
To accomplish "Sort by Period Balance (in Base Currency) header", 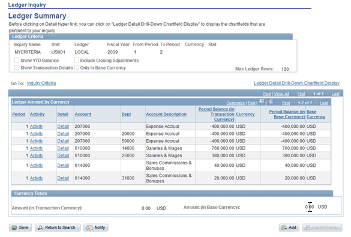I will coord(287,114).
